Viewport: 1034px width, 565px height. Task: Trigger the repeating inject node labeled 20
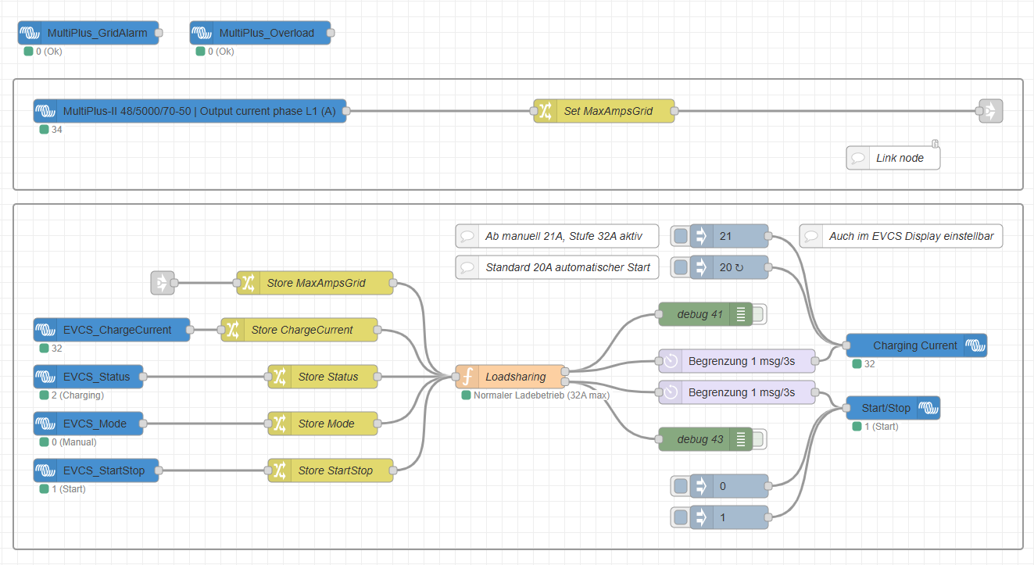click(x=681, y=267)
